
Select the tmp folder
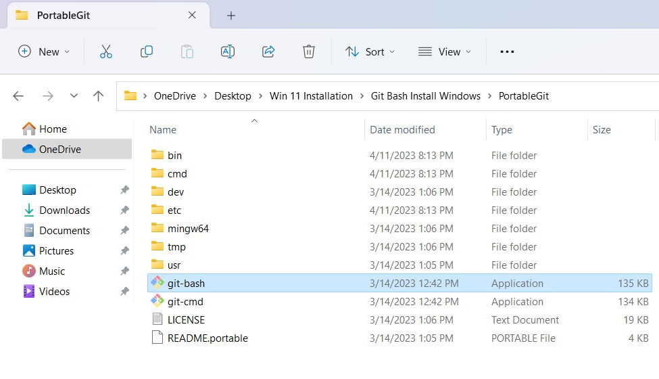(399, 247)
